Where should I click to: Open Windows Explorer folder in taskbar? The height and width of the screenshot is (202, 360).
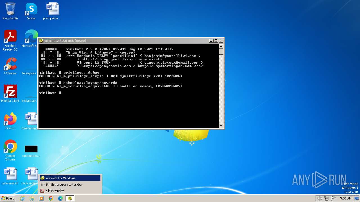(x=32, y=198)
